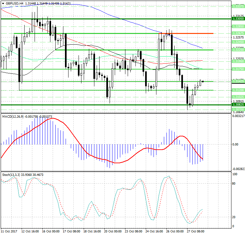Click the Stochastic 80 level label
Screen dimensions: 245x235
[x=235, y=183]
